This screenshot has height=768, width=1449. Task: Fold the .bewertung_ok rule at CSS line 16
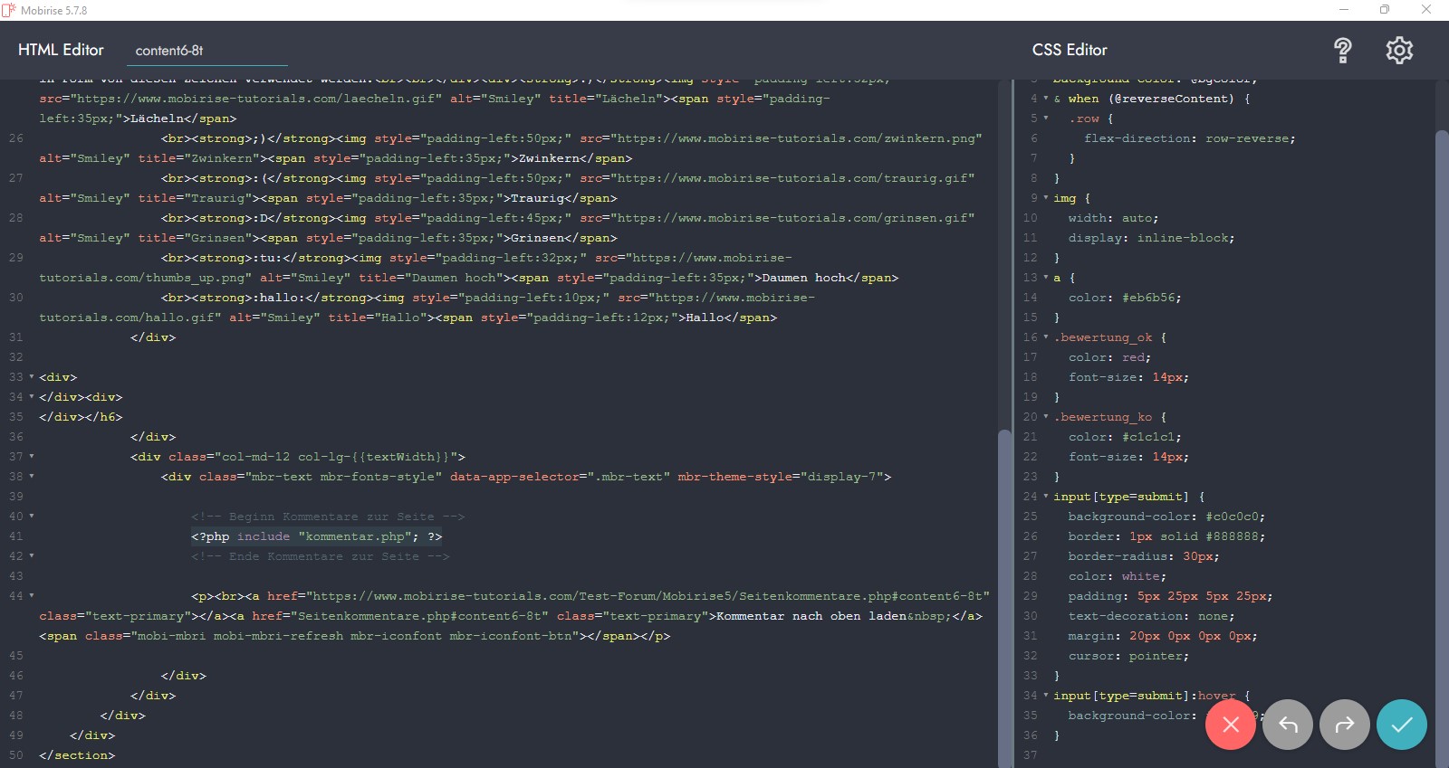pos(1046,337)
